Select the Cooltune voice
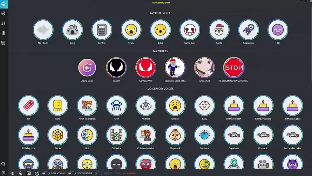This screenshot has width=312, height=176. click(204, 135)
